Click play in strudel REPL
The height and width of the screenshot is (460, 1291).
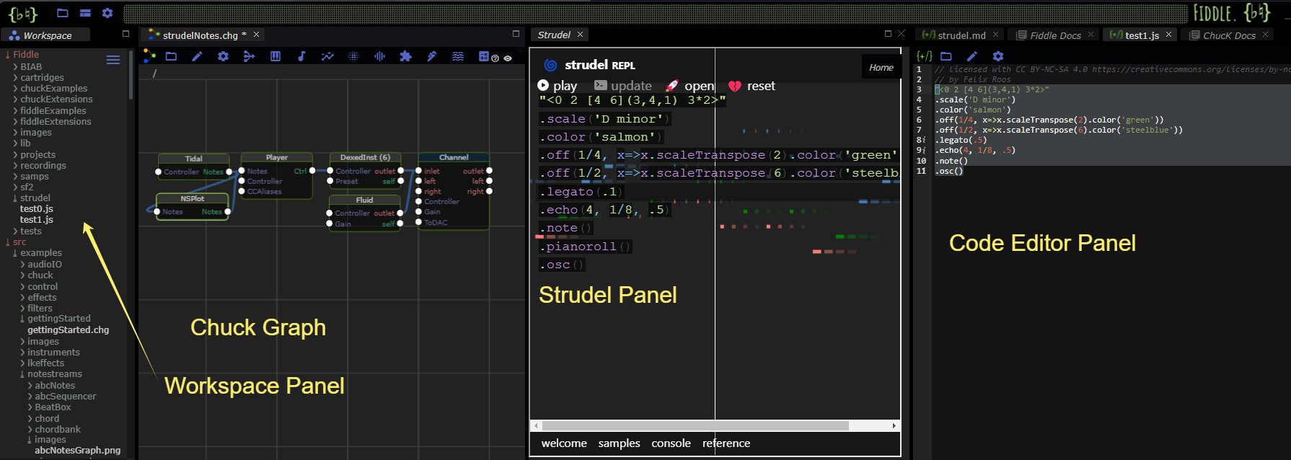click(x=558, y=86)
